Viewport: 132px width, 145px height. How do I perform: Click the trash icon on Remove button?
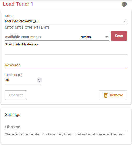[x=106, y=95]
